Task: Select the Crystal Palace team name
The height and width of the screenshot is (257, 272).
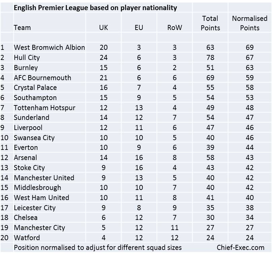Action: coord(35,88)
